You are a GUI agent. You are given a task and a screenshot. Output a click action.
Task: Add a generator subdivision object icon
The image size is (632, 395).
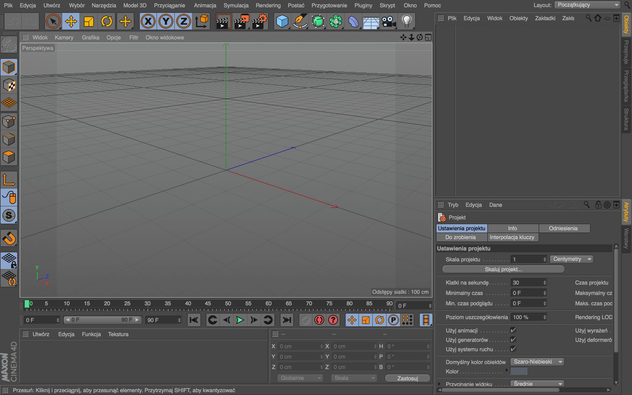318,21
